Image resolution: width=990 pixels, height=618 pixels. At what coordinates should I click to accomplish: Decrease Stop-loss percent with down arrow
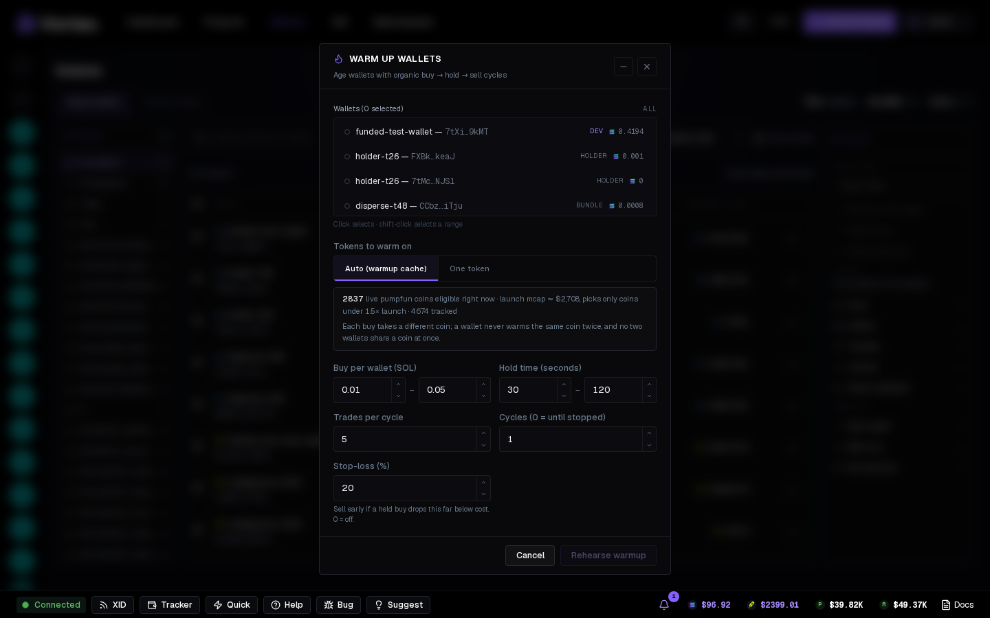click(483, 494)
